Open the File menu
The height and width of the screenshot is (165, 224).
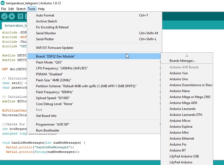[x=4, y=9]
